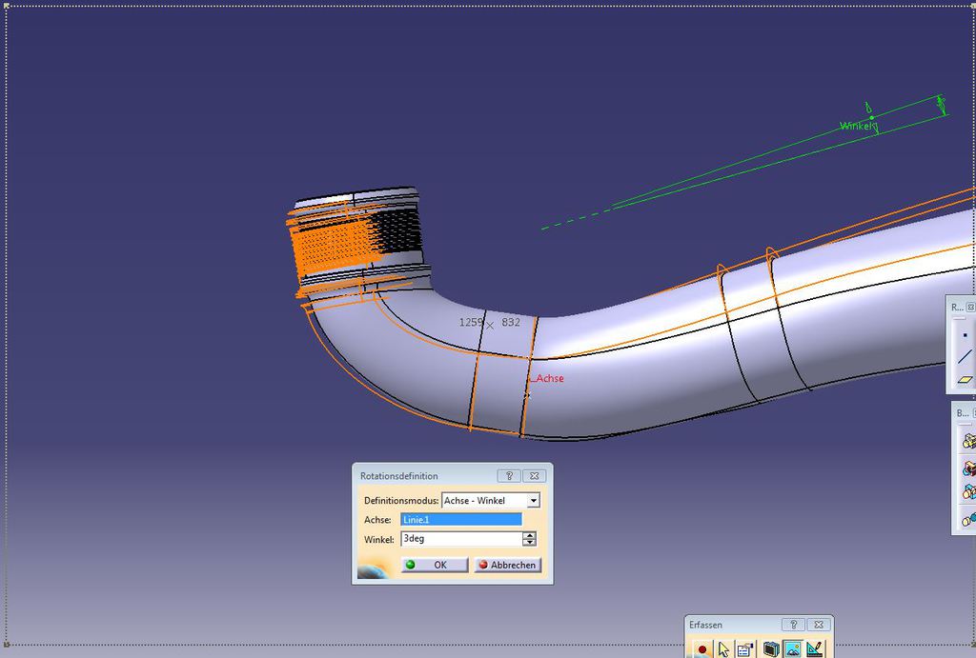Increase Winkel value with up arrow
The width and height of the screenshot is (976, 658).
529,535
